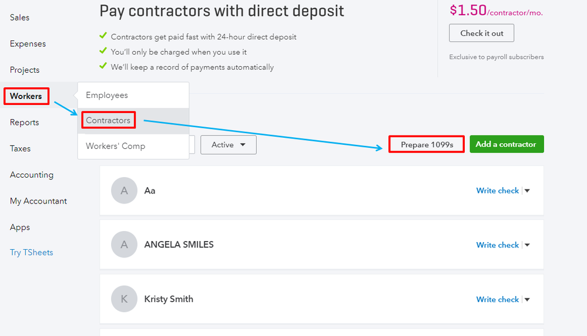587x336 pixels.
Task: Choose Contractors in the Workers submenu
Action: tap(108, 120)
